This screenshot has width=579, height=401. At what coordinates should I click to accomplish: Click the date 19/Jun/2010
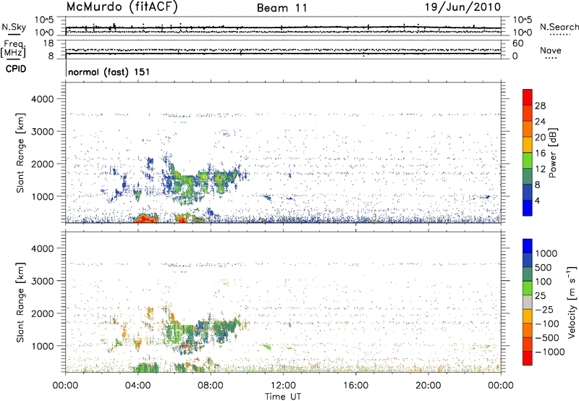pos(462,7)
